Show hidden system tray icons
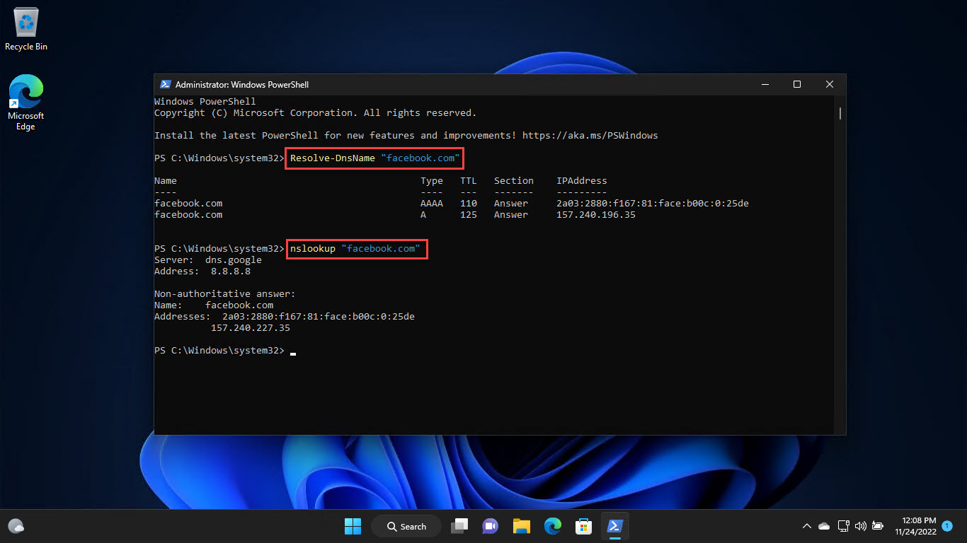The height and width of the screenshot is (543, 967). click(807, 526)
